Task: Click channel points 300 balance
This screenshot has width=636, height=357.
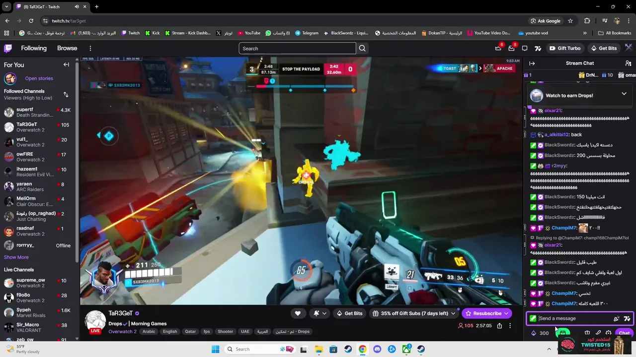Action: (x=540, y=333)
